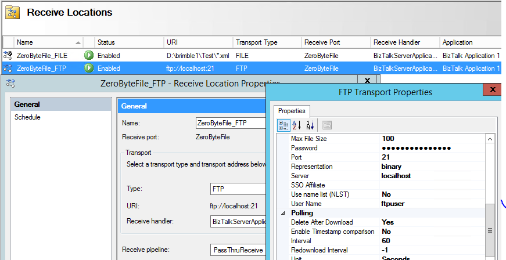Sort list by the URI column

coord(199,42)
